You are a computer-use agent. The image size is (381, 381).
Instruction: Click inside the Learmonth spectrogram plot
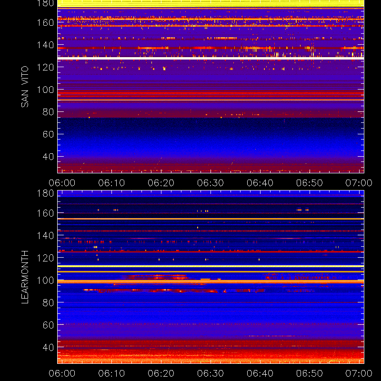coord(211,277)
